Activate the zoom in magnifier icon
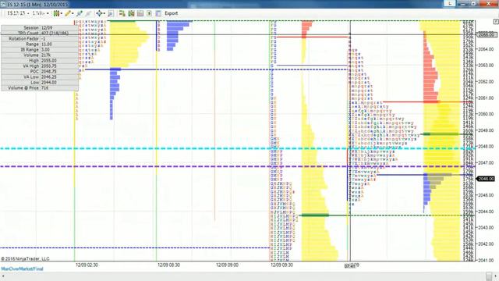This screenshot has width=499, height=281. tap(80, 13)
